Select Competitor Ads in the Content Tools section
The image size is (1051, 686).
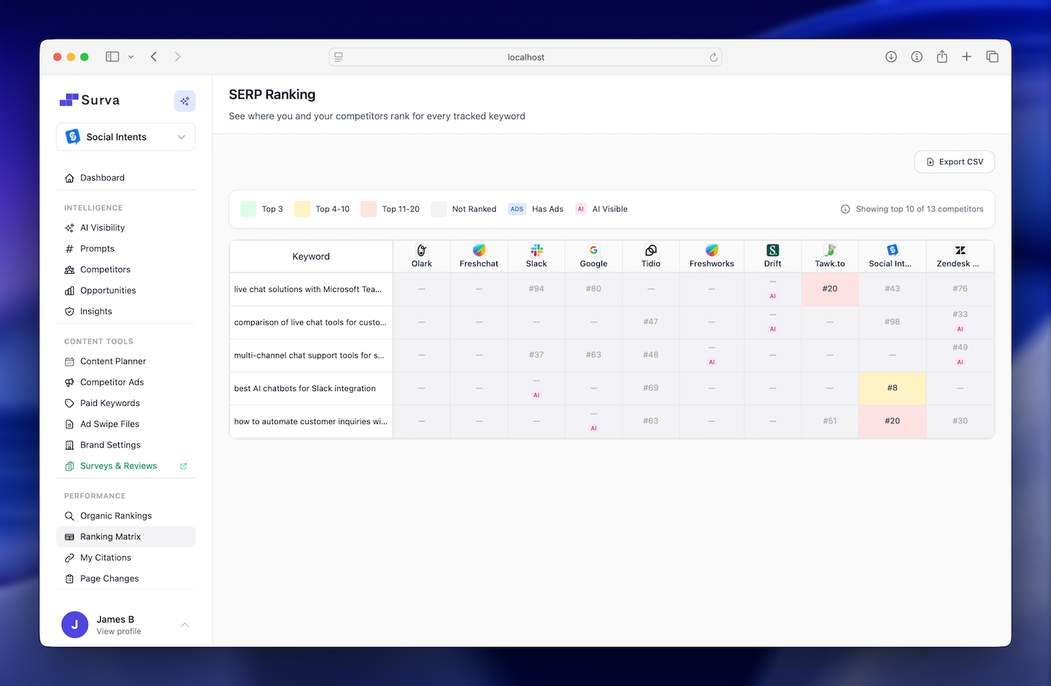click(x=112, y=382)
